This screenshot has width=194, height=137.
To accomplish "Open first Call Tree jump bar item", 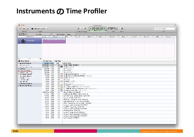I will 47,61.
